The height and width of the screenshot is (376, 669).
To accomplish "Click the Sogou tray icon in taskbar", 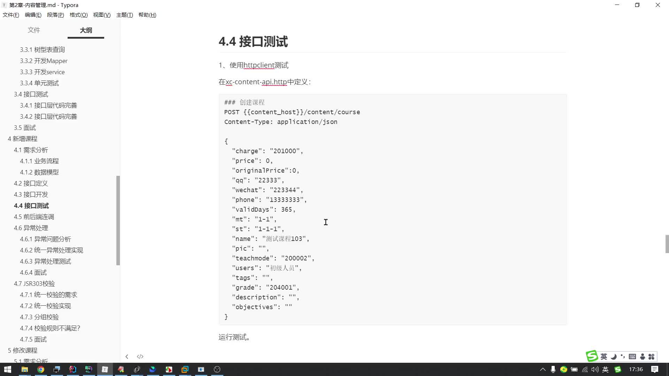I will click(x=618, y=369).
